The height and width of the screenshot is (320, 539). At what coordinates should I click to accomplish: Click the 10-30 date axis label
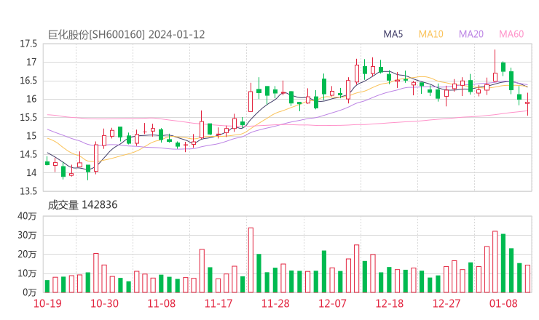104,303
